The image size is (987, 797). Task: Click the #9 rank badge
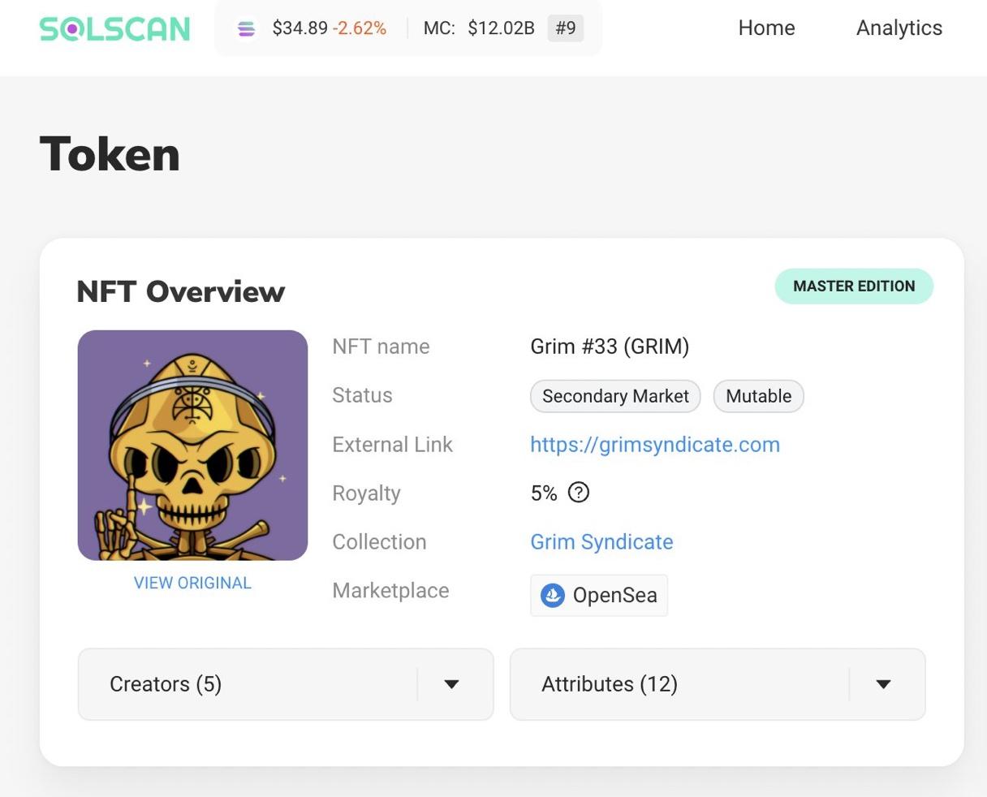[x=566, y=28]
